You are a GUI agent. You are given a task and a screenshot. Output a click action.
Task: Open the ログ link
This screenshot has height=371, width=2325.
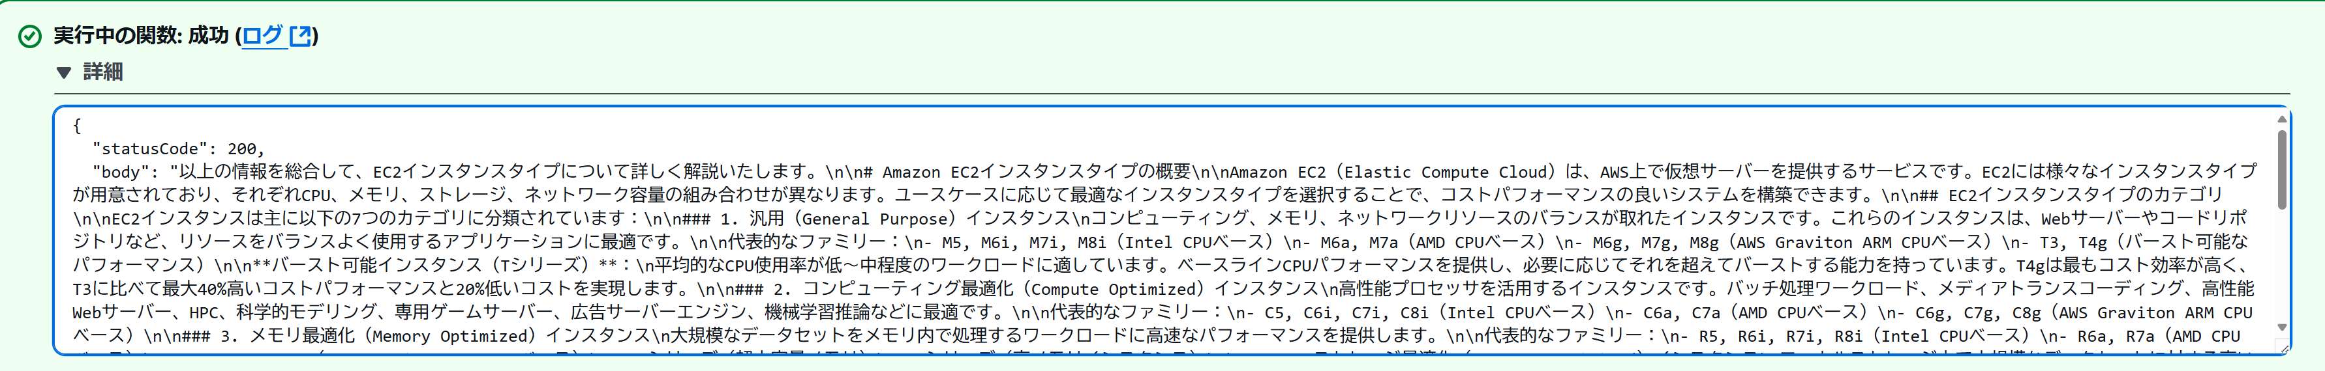coord(263,36)
